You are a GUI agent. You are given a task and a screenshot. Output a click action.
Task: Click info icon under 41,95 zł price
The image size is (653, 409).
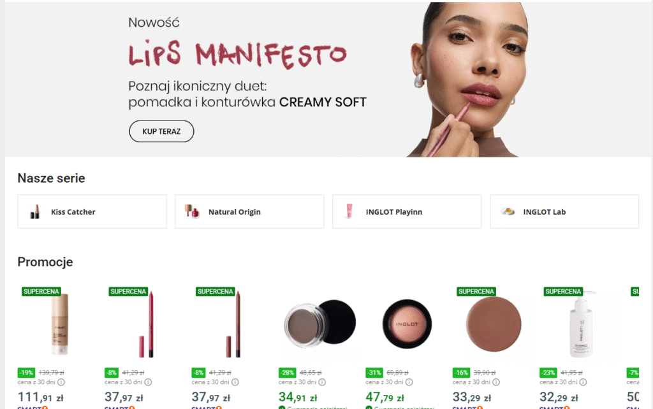pyautogui.click(x=583, y=382)
